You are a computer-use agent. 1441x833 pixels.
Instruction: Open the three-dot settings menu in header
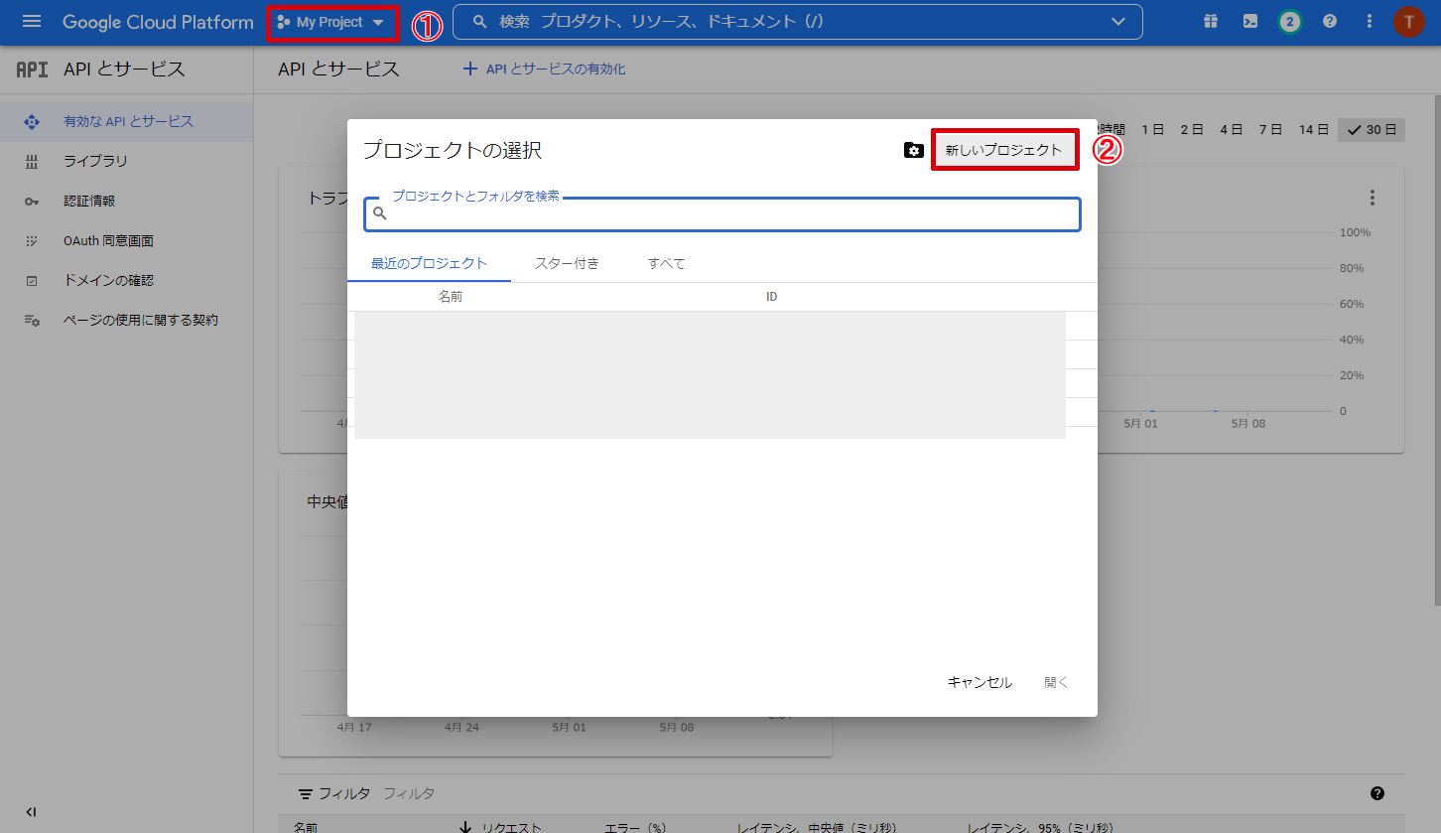(1370, 21)
